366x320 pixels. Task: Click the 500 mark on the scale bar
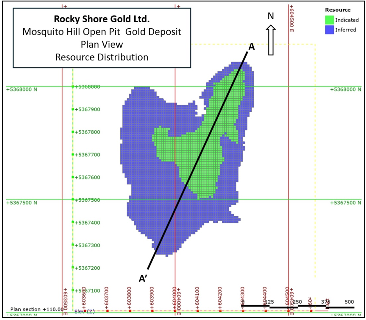pos(349,302)
